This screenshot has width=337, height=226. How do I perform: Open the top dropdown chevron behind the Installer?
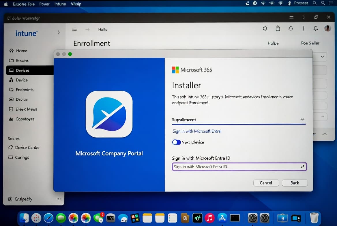322,57
